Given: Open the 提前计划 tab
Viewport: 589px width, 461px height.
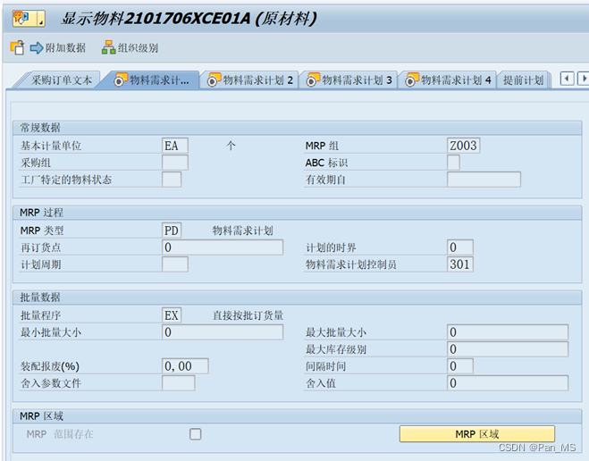Looking at the screenshot, I should click(x=523, y=80).
